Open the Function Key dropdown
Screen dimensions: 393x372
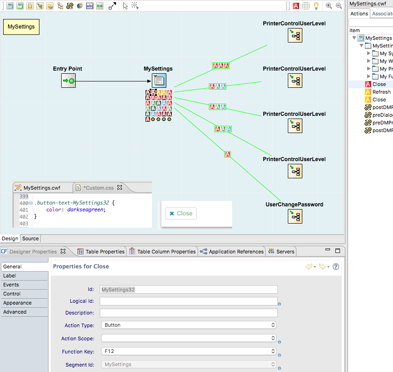tap(189, 351)
